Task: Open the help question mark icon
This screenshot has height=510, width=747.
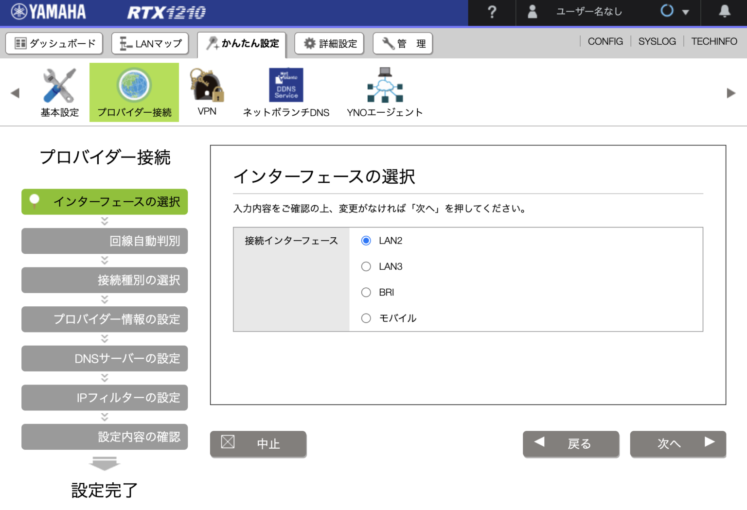Action: point(492,12)
